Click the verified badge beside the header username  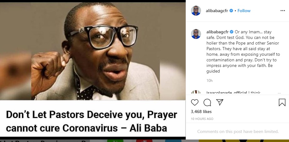click(231, 11)
